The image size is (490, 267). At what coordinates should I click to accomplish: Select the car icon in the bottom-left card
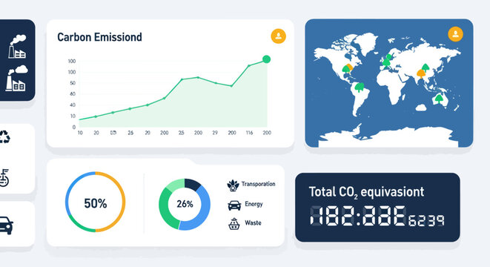point(6,225)
